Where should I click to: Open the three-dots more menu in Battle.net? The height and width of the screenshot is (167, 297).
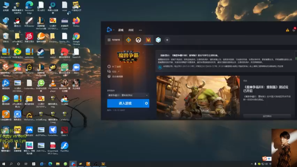pos(140,30)
